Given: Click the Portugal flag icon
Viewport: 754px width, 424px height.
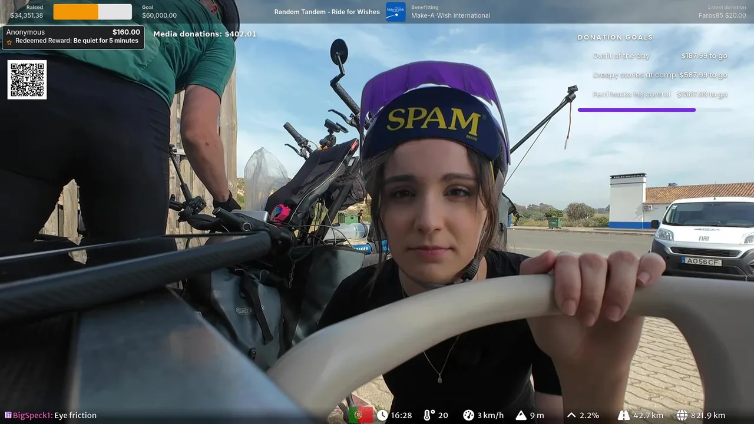Looking at the screenshot, I should (361, 415).
